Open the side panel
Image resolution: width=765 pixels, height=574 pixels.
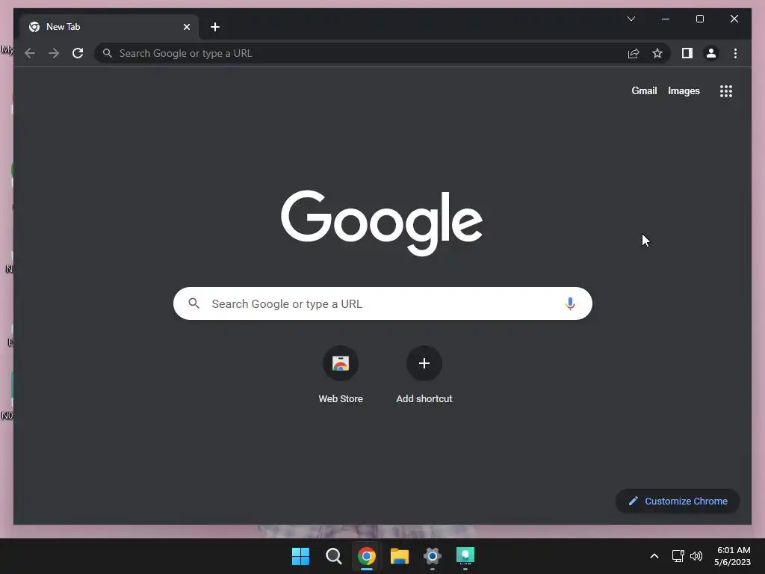point(687,53)
